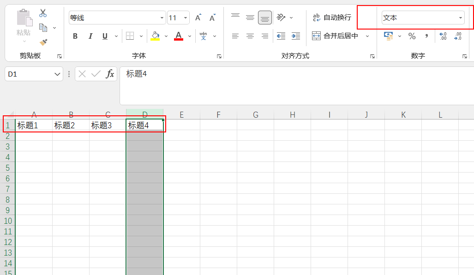Screen dimensions: 474x275
Task: Select cell B1 containing 标题2
Action: click(71, 125)
